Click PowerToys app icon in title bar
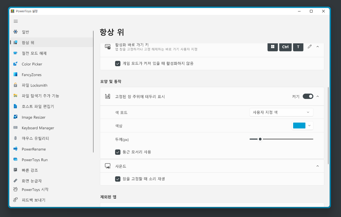Viewport: 341px width, 217px height. point(12,11)
